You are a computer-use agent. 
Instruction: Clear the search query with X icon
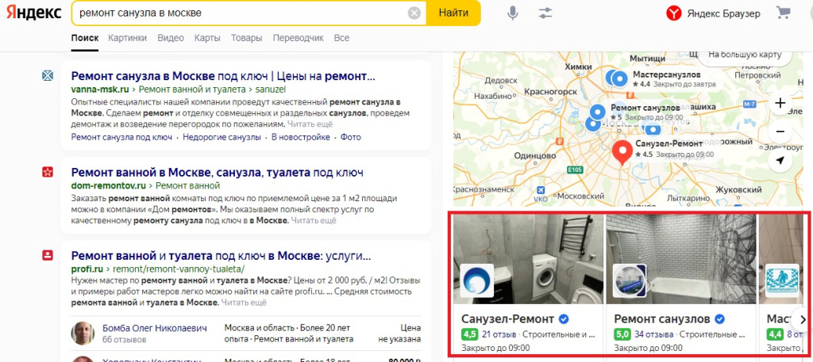(414, 13)
